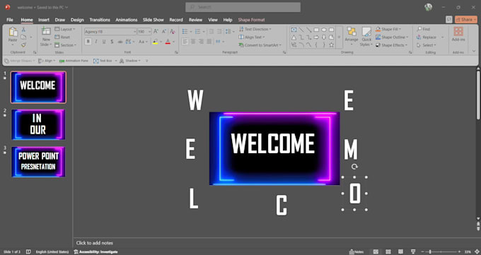Open the Insert tab

pyautogui.click(x=44, y=20)
